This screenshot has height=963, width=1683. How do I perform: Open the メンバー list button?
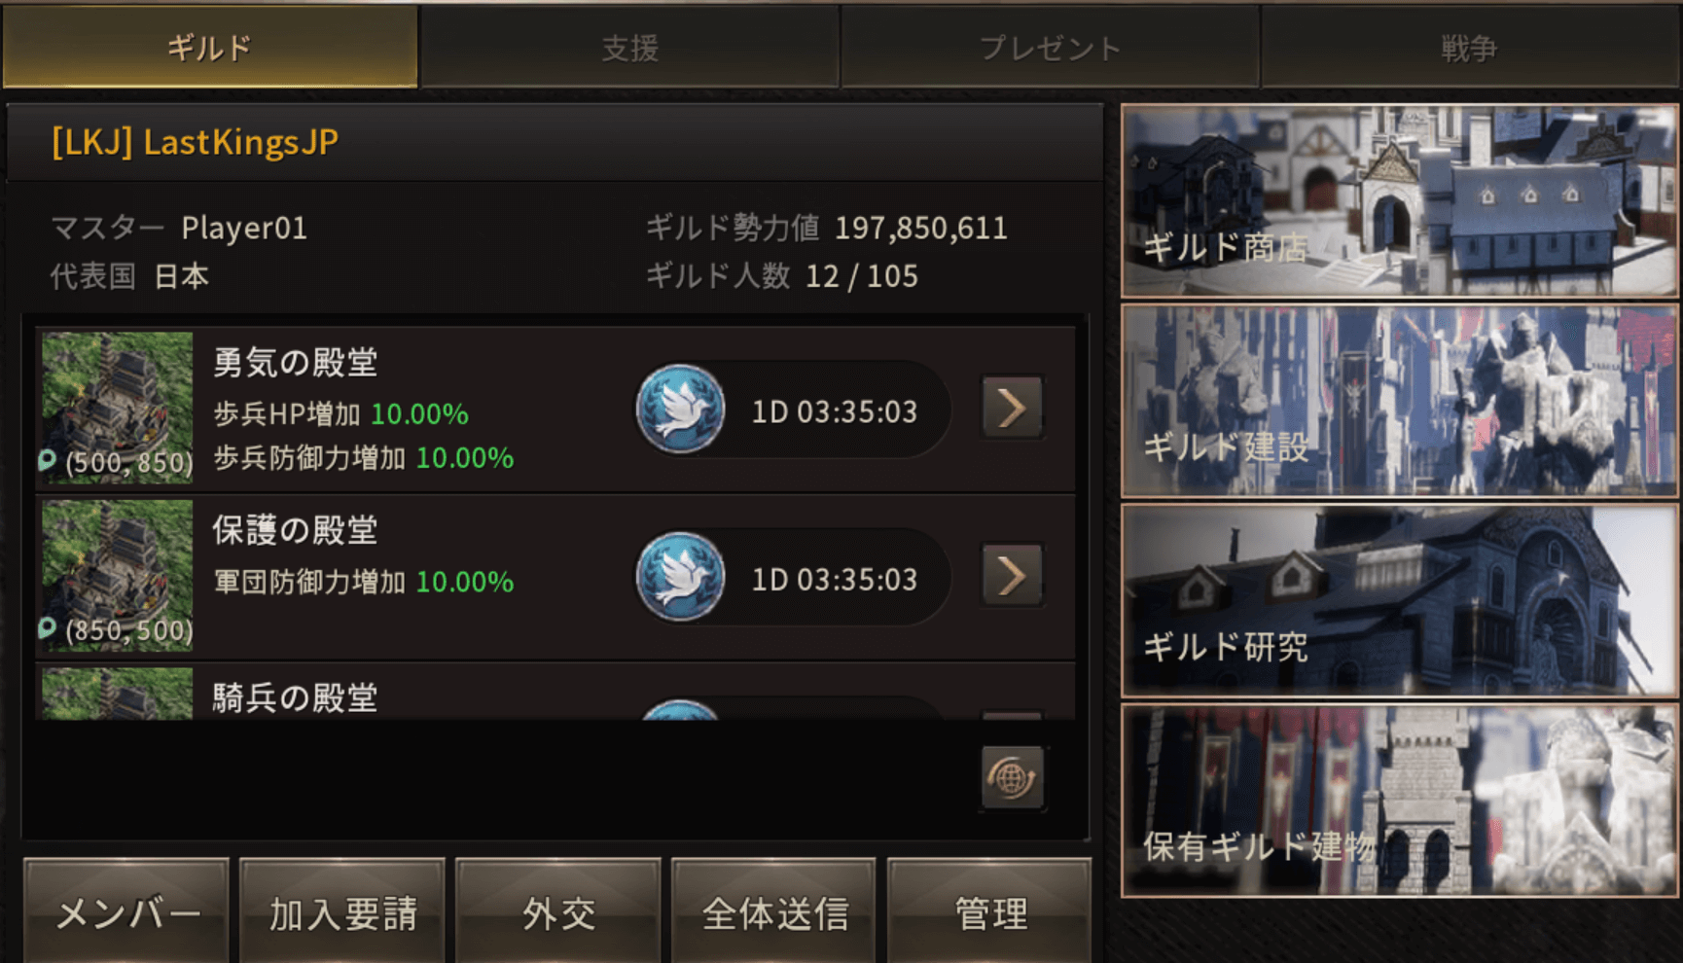point(126,911)
